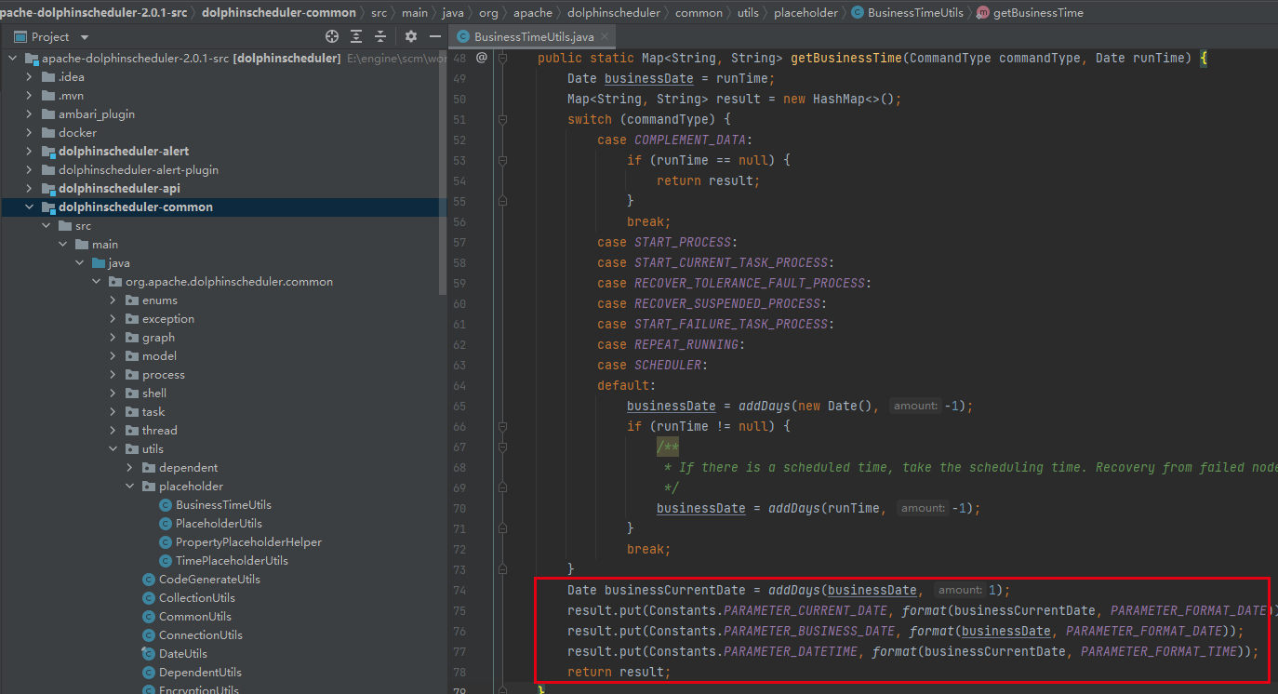Select the task package
The height and width of the screenshot is (694, 1278).
pos(153,411)
